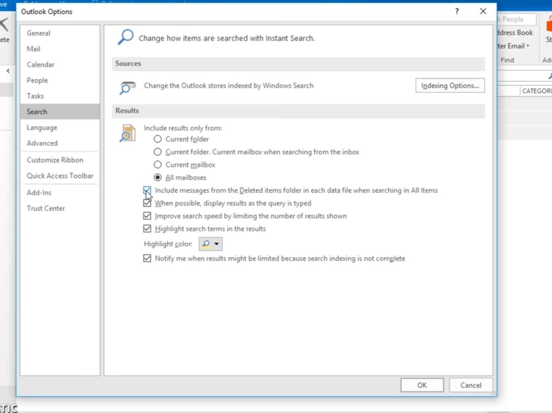This screenshot has height=413, width=552.
Task: Open Quick Access Toolbar settings
Action: click(x=60, y=176)
